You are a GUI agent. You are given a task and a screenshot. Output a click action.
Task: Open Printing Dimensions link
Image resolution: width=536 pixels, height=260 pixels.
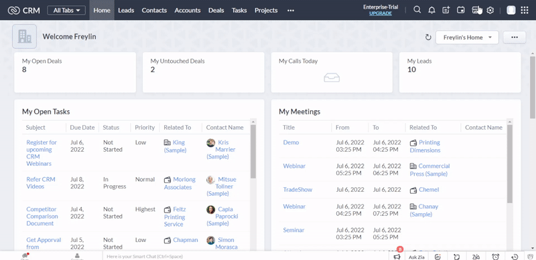point(425,146)
